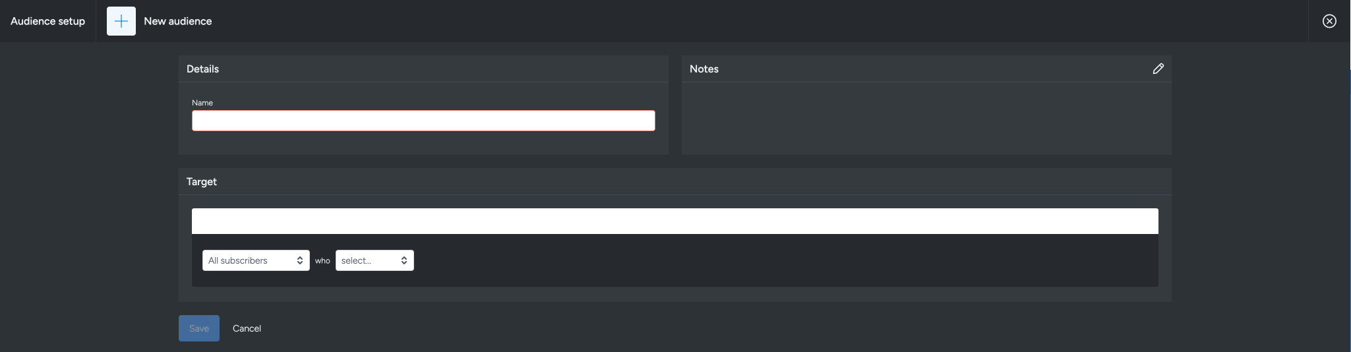Click the up-down arrows on the "select..." selector

click(404, 260)
